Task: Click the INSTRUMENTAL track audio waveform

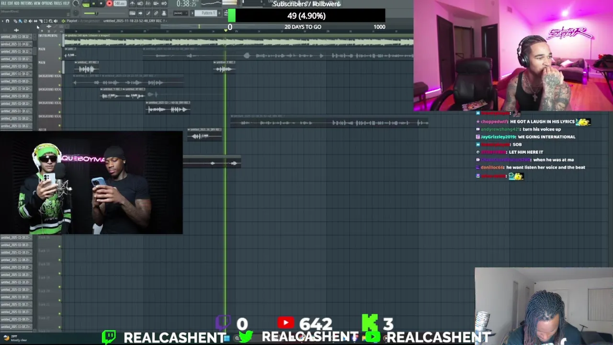Action: tap(239, 42)
